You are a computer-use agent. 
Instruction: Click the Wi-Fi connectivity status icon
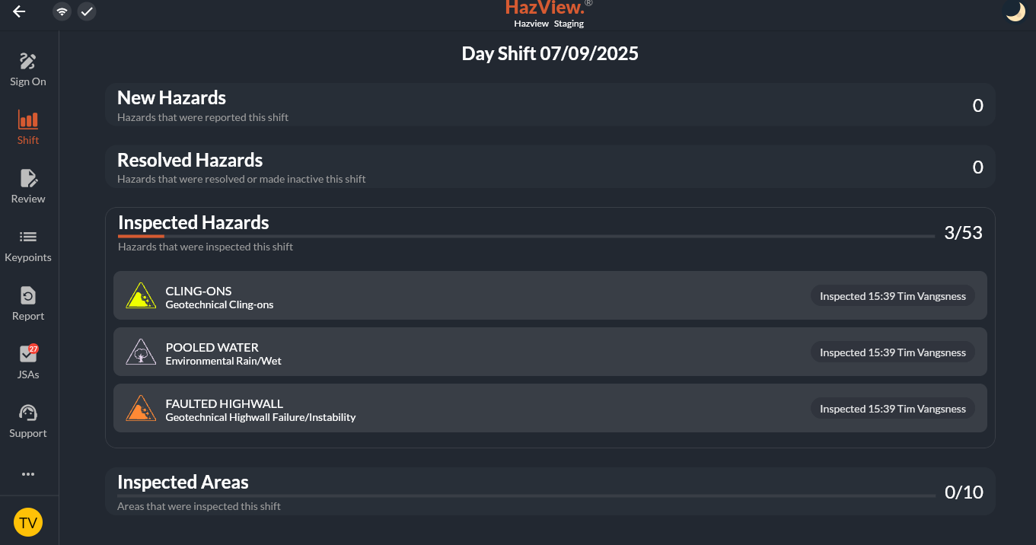pyautogui.click(x=62, y=11)
